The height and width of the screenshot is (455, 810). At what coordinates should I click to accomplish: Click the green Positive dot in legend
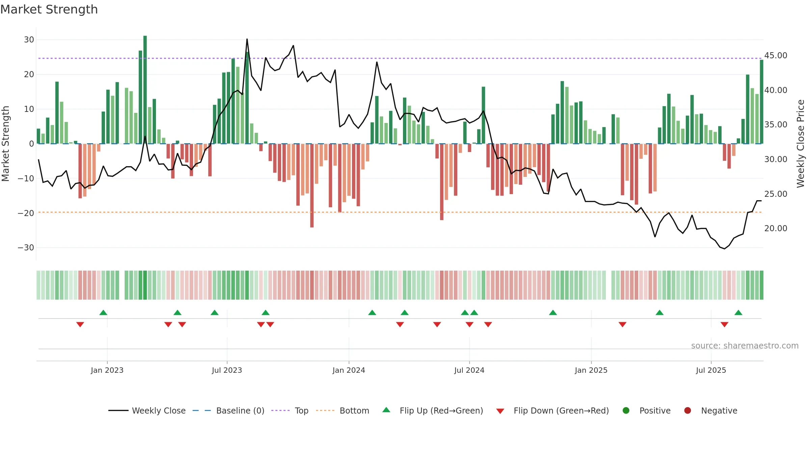click(x=626, y=411)
